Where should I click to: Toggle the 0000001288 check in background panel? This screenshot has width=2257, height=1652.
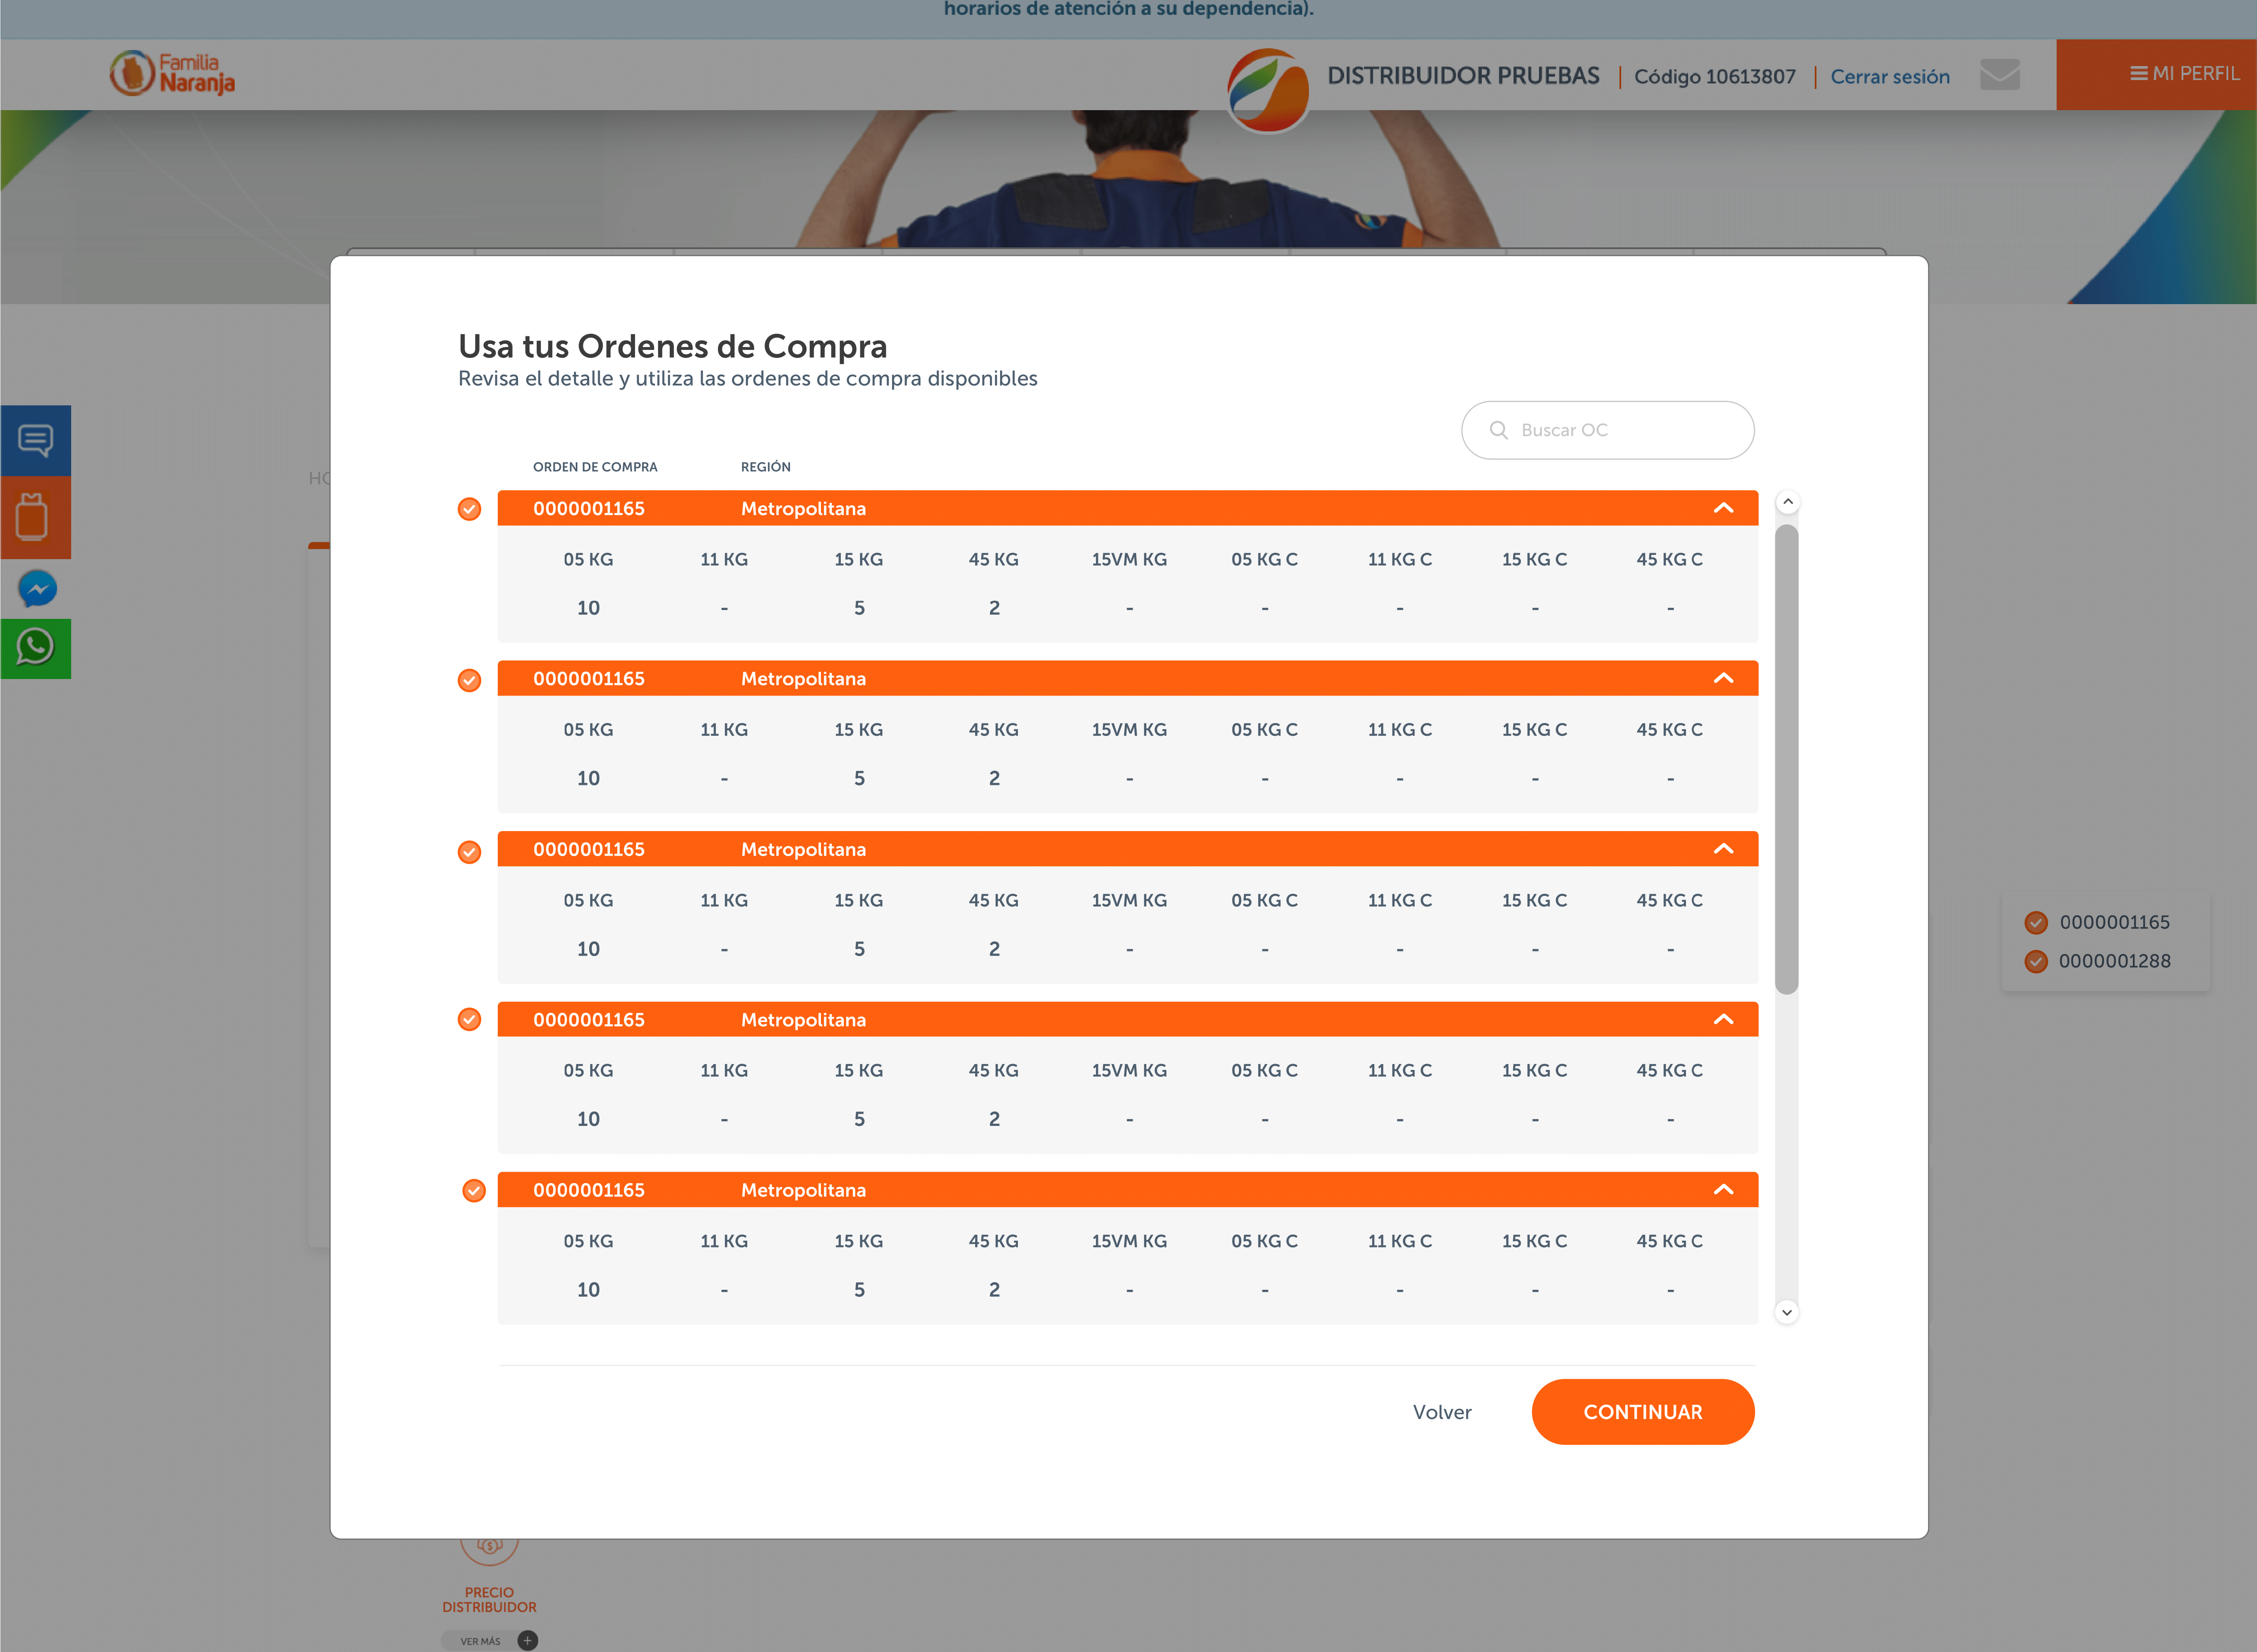pos(2035,961)
